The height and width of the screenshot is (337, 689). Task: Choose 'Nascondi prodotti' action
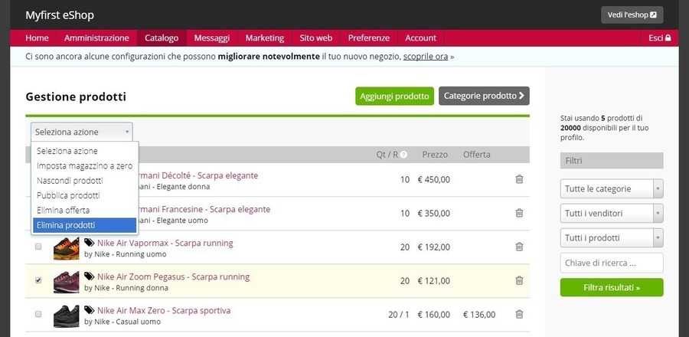85,181
